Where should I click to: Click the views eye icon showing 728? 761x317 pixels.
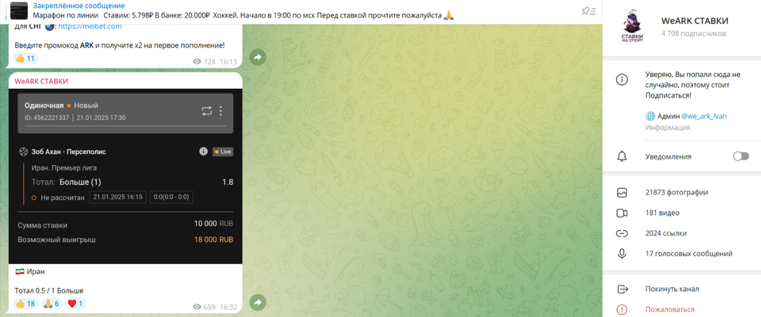click(197, 62)
